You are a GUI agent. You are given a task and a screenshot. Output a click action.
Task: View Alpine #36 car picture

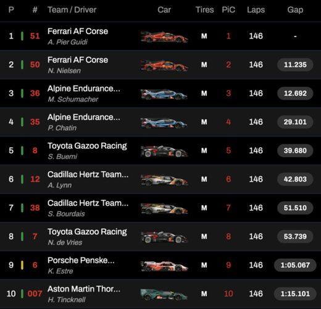164,94
